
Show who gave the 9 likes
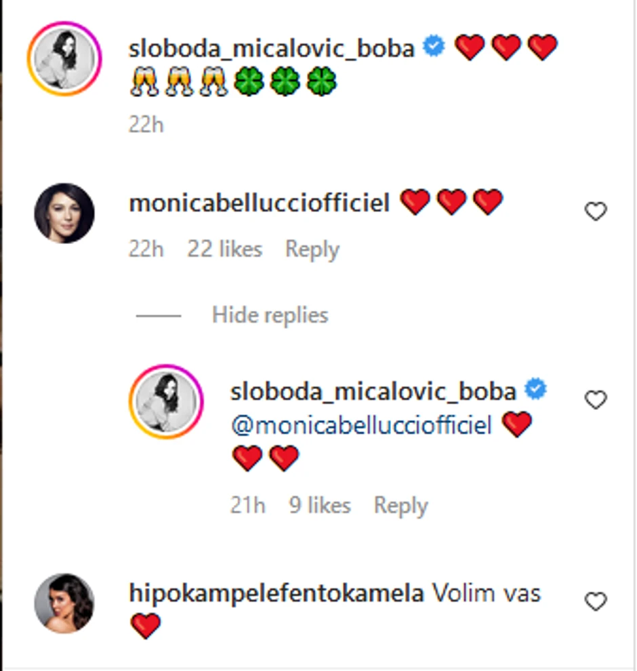[320, 506]
